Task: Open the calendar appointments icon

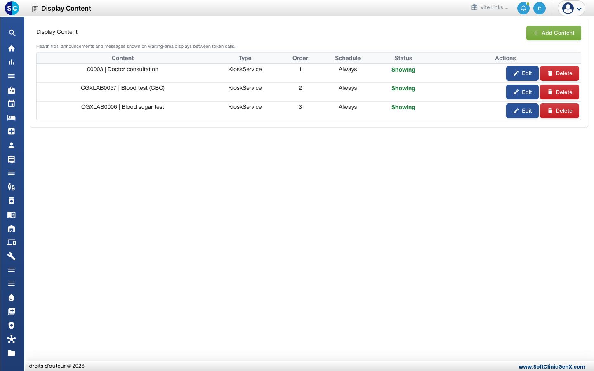Action: 12,104
